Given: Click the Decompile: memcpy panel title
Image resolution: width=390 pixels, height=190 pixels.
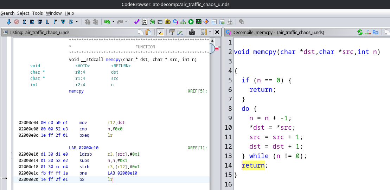Looking at the screenshot, I should click(x=278, y=32).
